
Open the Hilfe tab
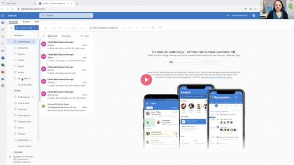coord(37,22)
